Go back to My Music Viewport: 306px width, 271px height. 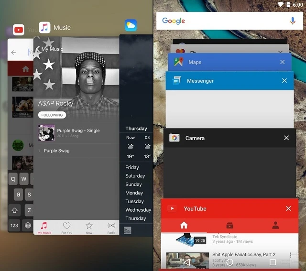[x=49, y=49]
